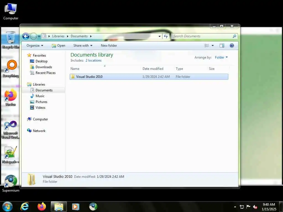This screenshot has height=212, width=283.
Task: Click the muted volume tray icon
Action: [x=255, y=207]
